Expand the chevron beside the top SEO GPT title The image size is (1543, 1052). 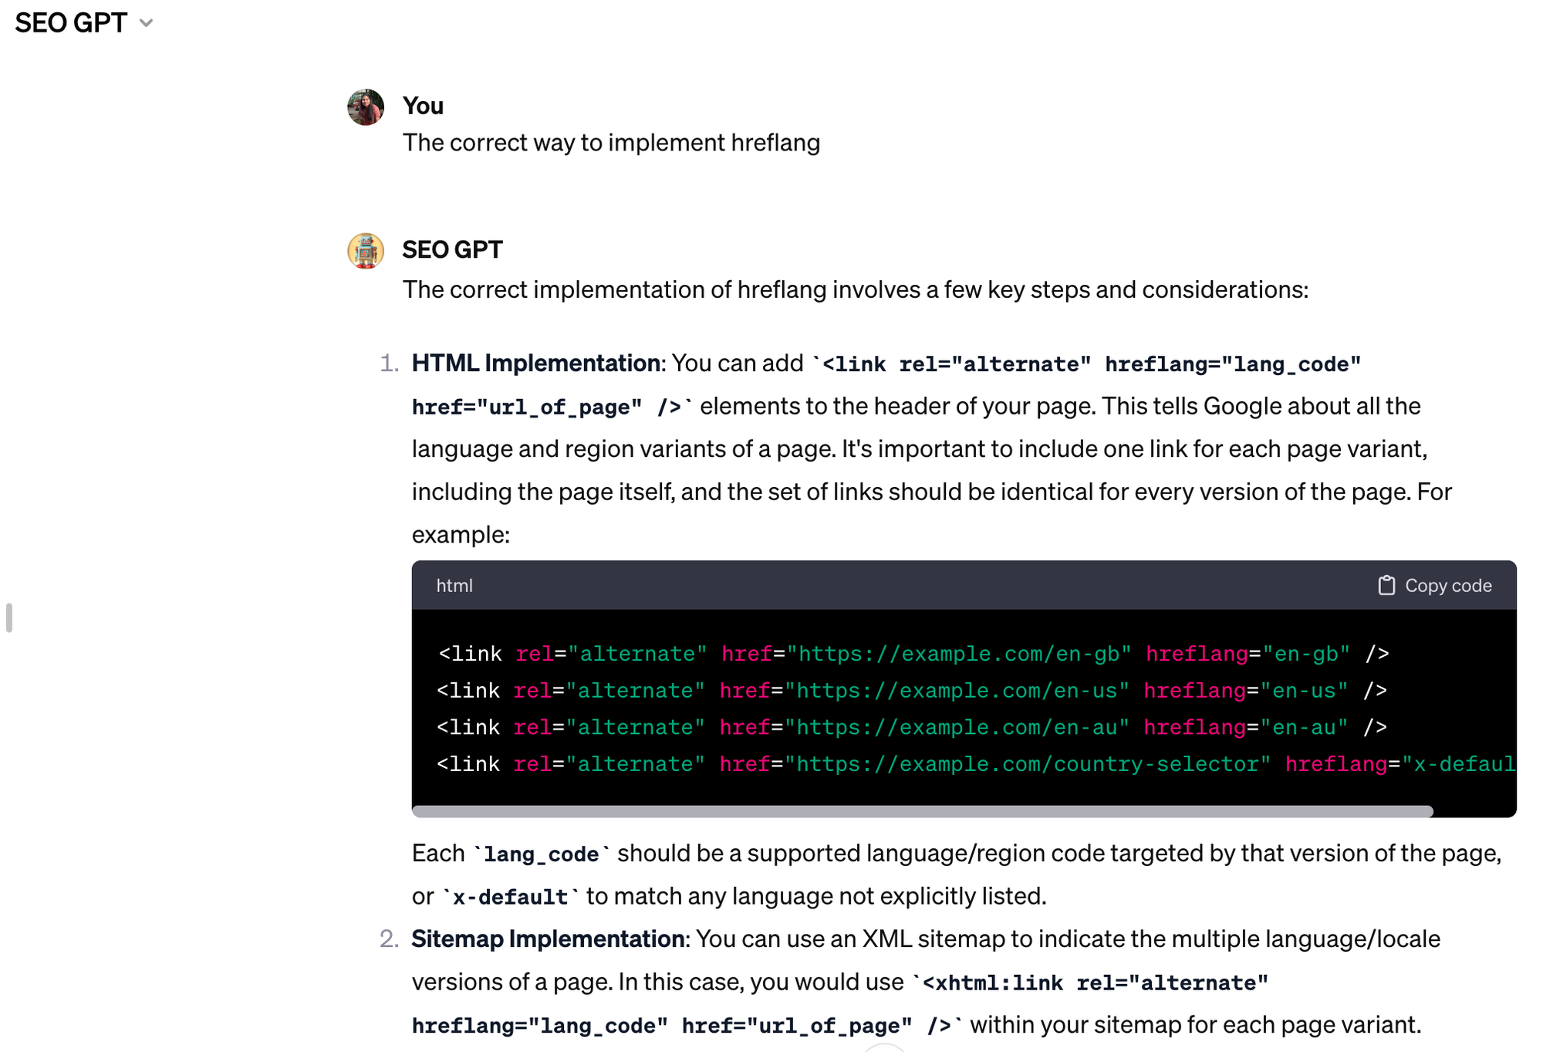tap(146, 23)
